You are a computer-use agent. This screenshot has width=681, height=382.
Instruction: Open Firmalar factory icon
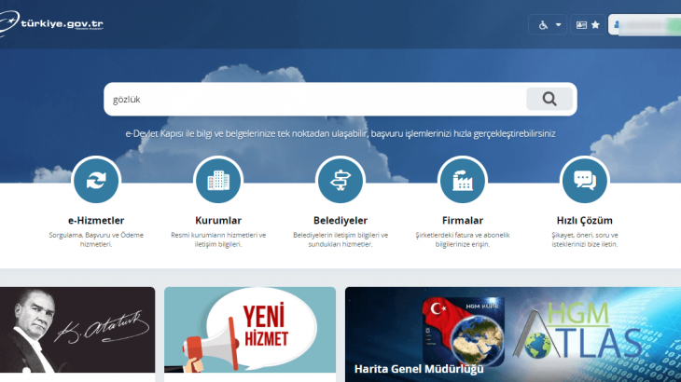point(462,180)
